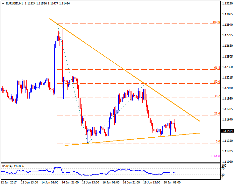The image size is (234, 186).
Task: Click the 1.12505 price scale value
Action: point(227,56)
